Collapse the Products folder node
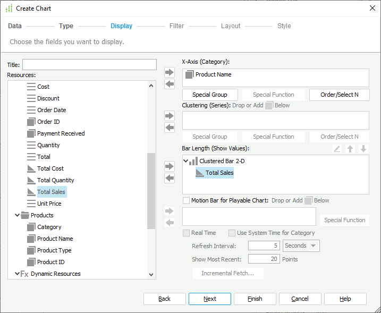This screenshot has height=313, width=381. [17, 215]
